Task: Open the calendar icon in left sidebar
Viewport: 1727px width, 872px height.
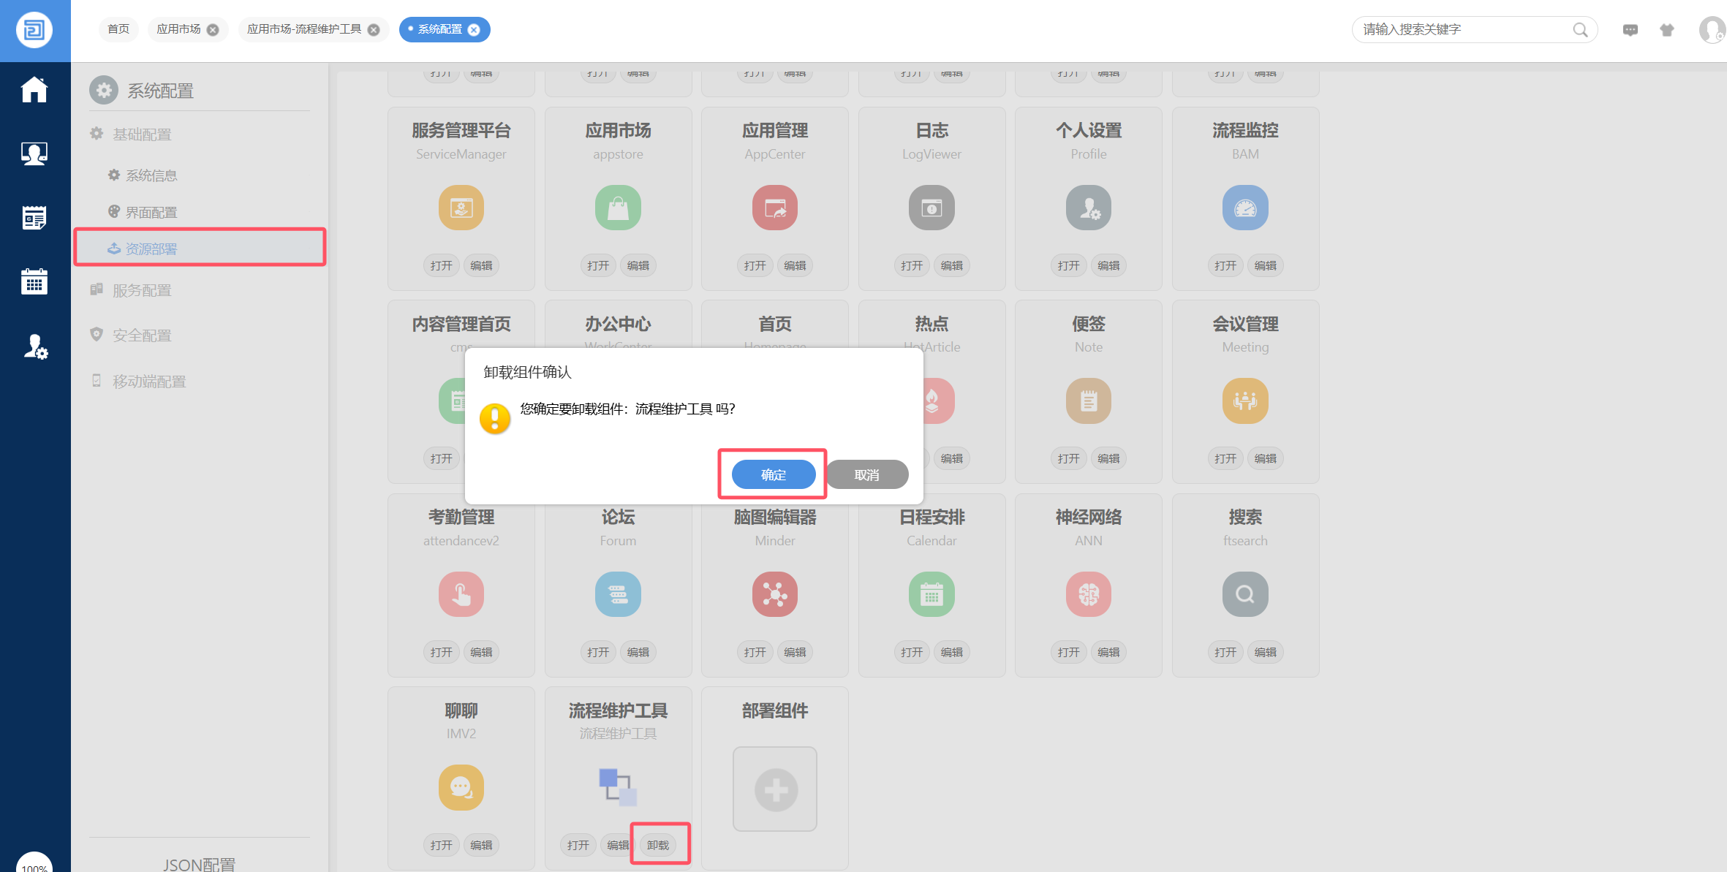Action: (x=34, y=281)
